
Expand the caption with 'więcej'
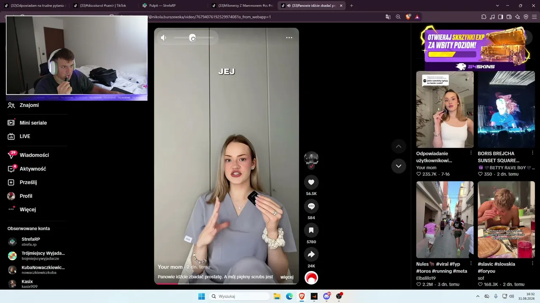pos(287,277)
